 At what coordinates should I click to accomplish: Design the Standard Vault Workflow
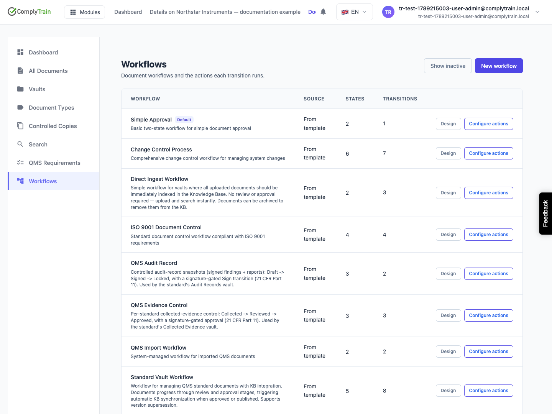(x=448, y=391)
